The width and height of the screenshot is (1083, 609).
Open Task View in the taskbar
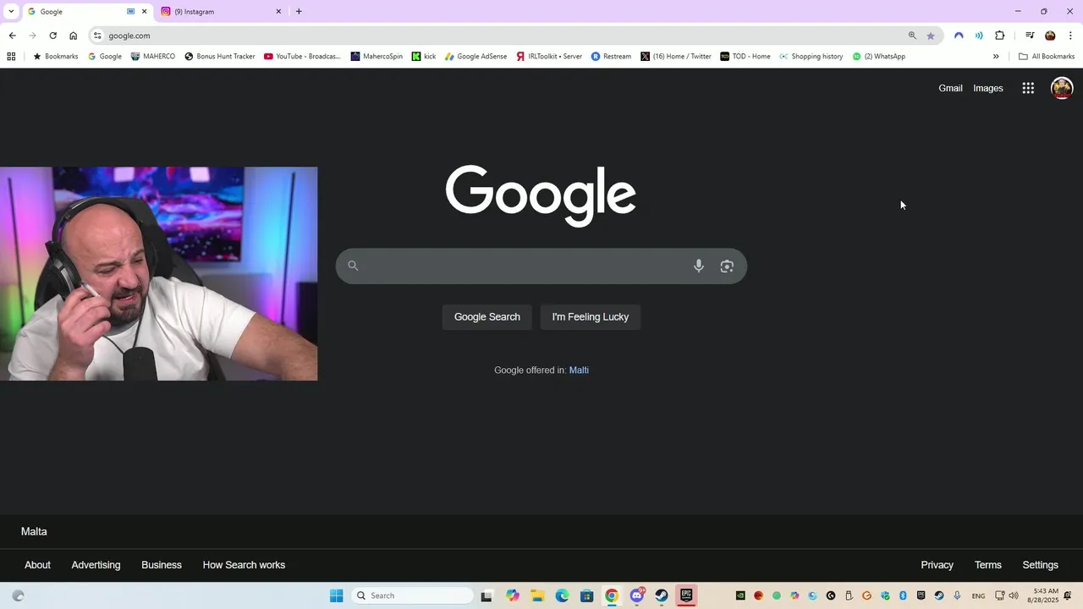[487, 595]
